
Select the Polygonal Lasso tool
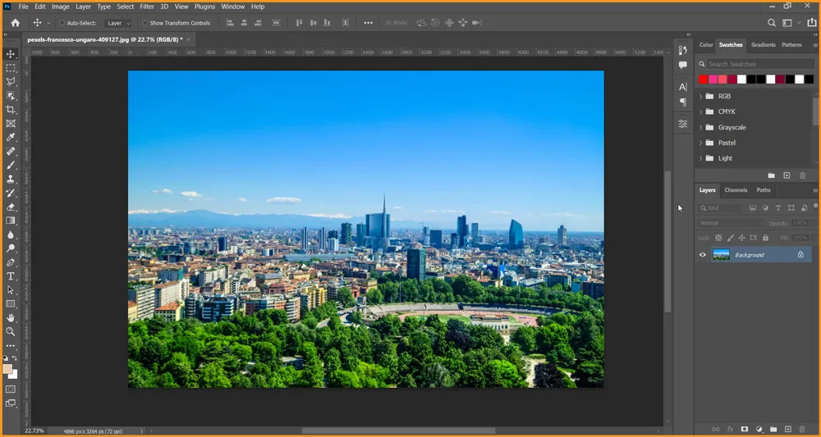pyautogui.click(x=11, y=81)
